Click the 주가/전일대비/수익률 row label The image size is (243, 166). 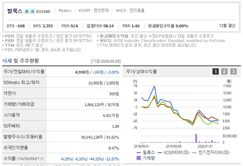[24, 72]
